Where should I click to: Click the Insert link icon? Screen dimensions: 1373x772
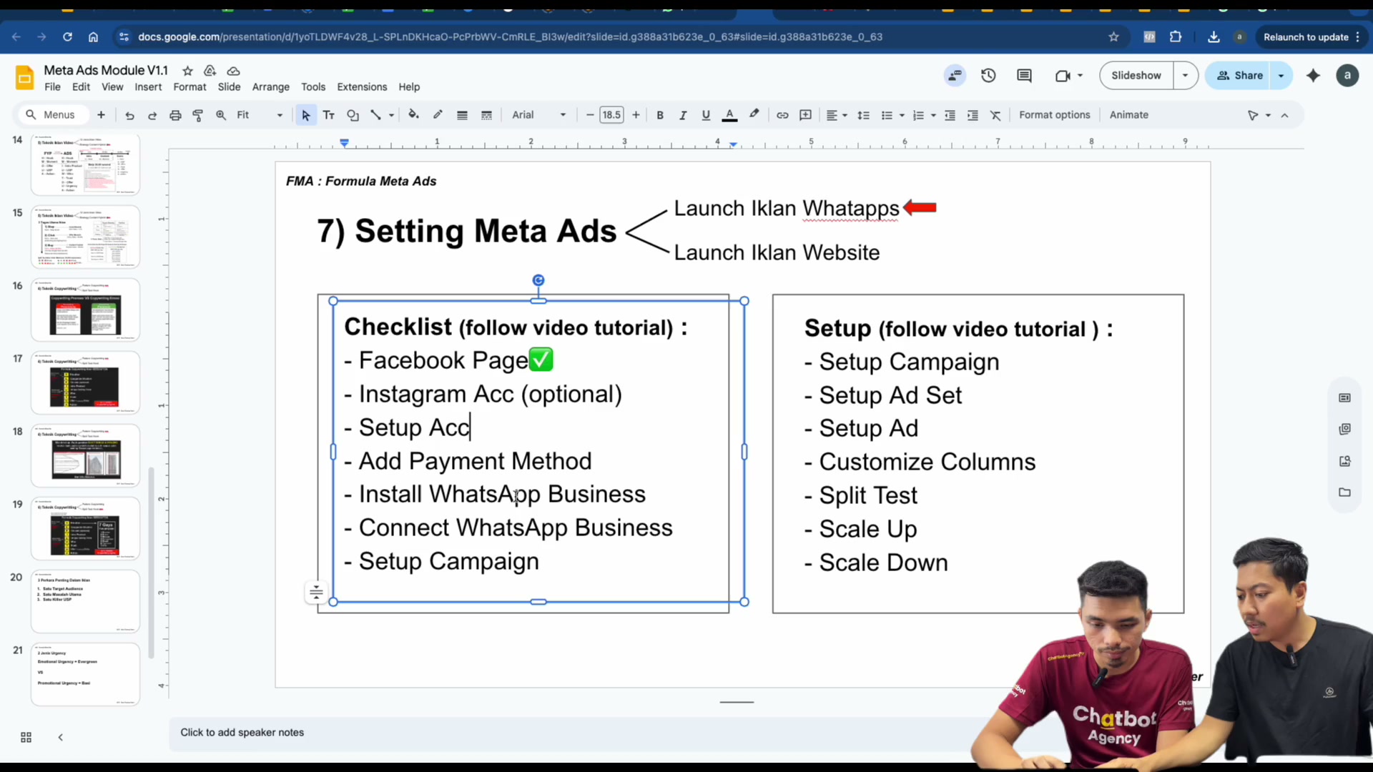(x=782, y=115)
